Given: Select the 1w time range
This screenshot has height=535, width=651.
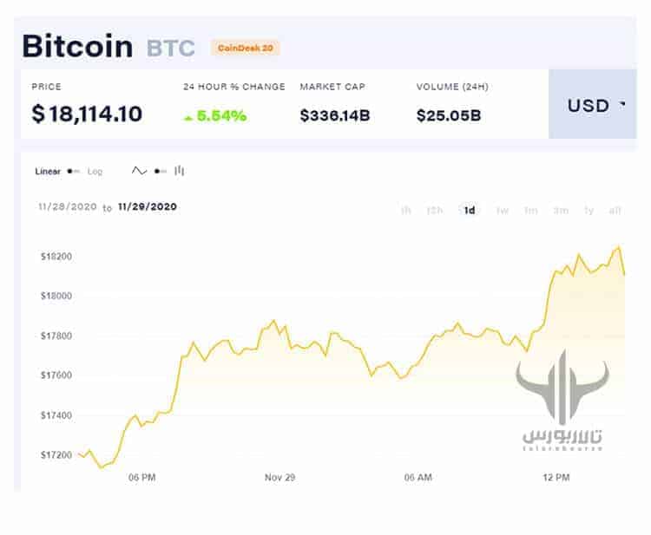Looking at the screenshot, I should 502,211.
